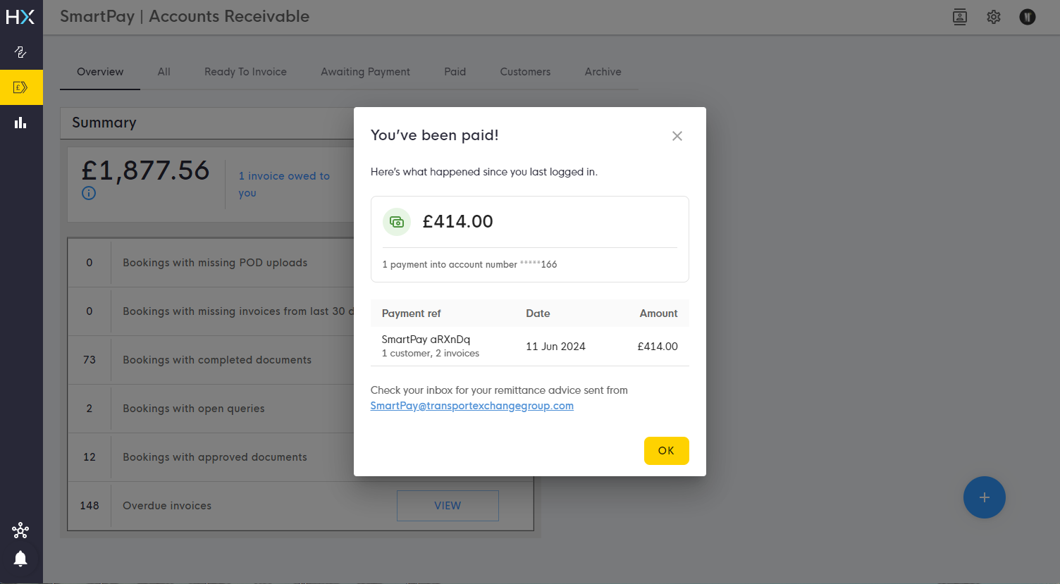Click VIEW for Overdue invoices
This screenshot has width=1060, height=584.
point(448,506)
